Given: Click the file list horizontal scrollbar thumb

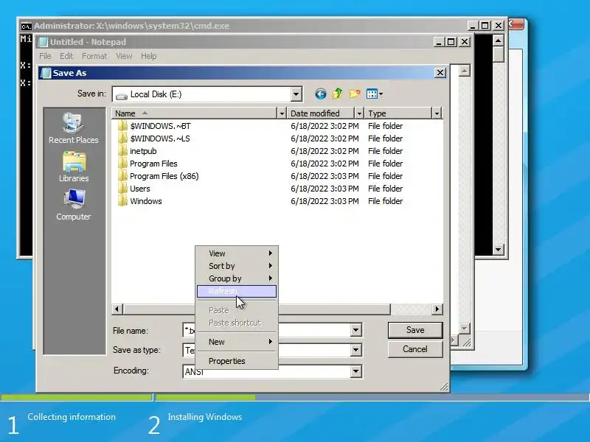Looking at the screenshot, I should [x=256, y=309].
